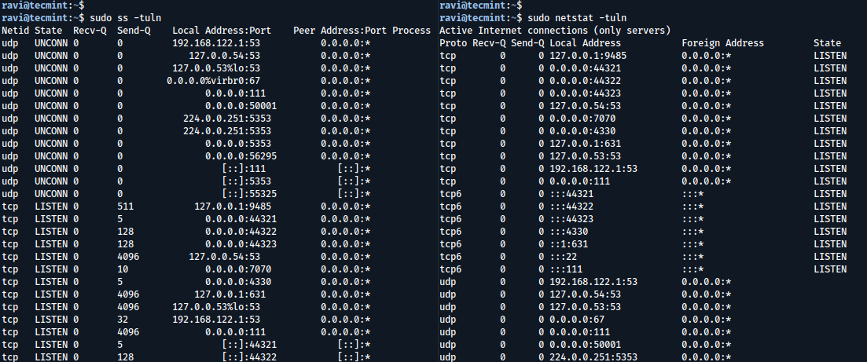Click the 'Local Address:Port' header in ss output

(222, 31)
